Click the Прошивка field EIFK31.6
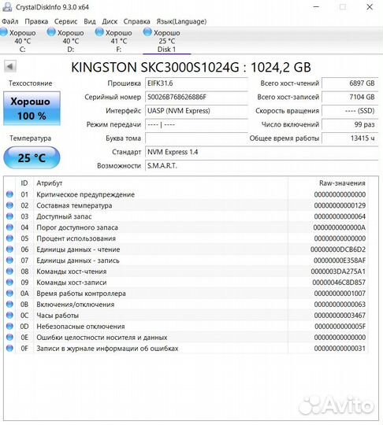383x425 pixels. click(x=196, y=83)
